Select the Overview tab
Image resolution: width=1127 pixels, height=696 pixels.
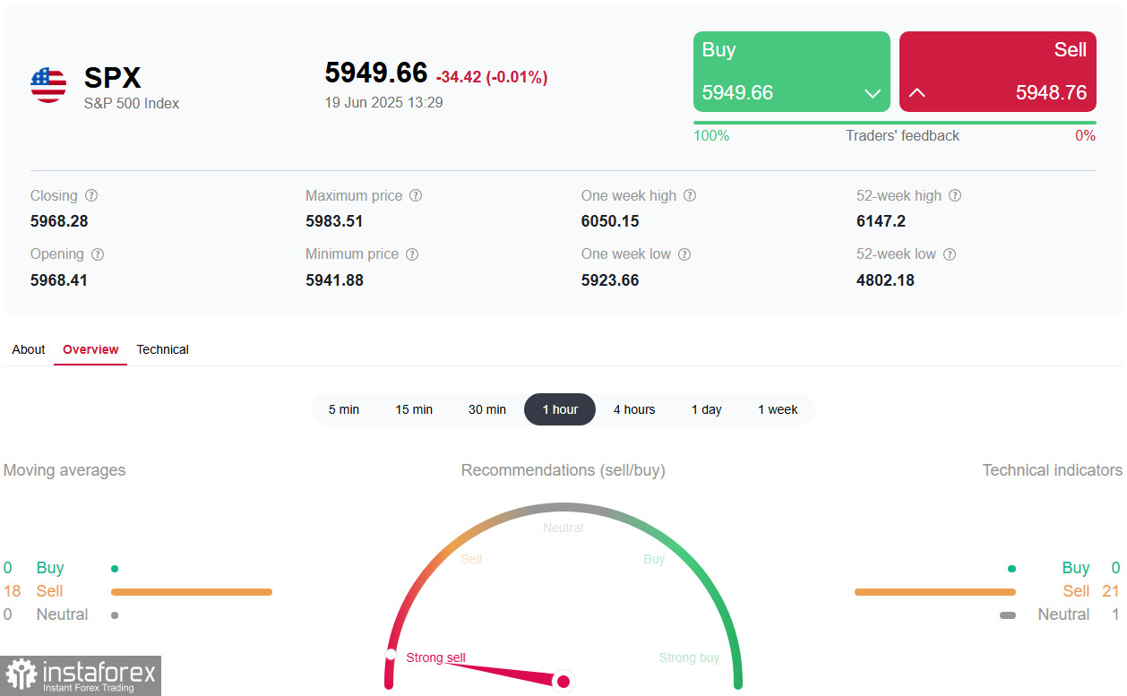90,349
